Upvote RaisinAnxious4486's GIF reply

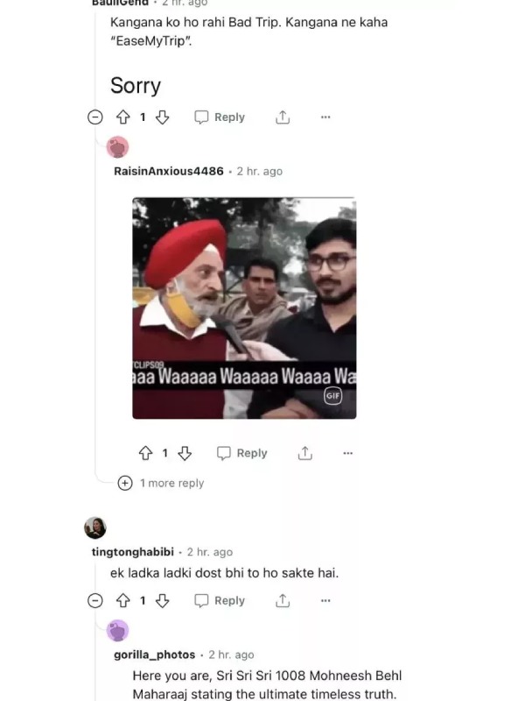point(145,453)
